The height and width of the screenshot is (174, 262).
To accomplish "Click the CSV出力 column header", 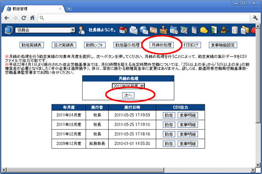I will point(180,107).
